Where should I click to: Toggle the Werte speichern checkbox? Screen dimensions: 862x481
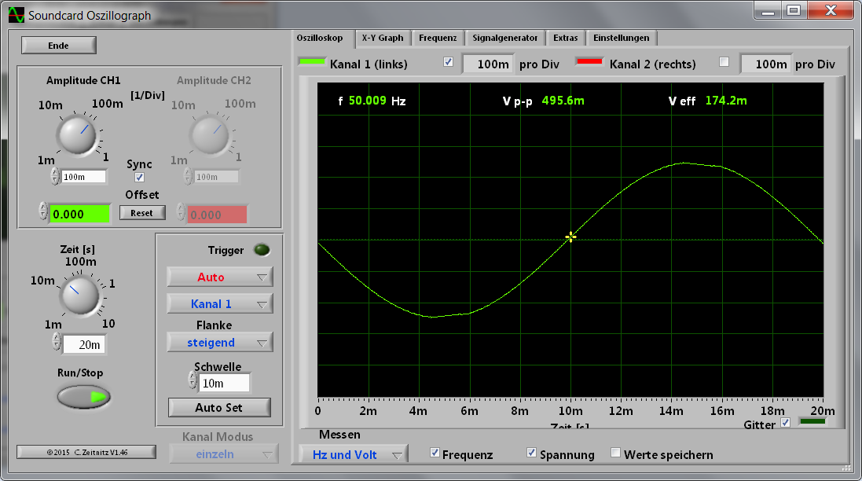click(x=615, y=453)
